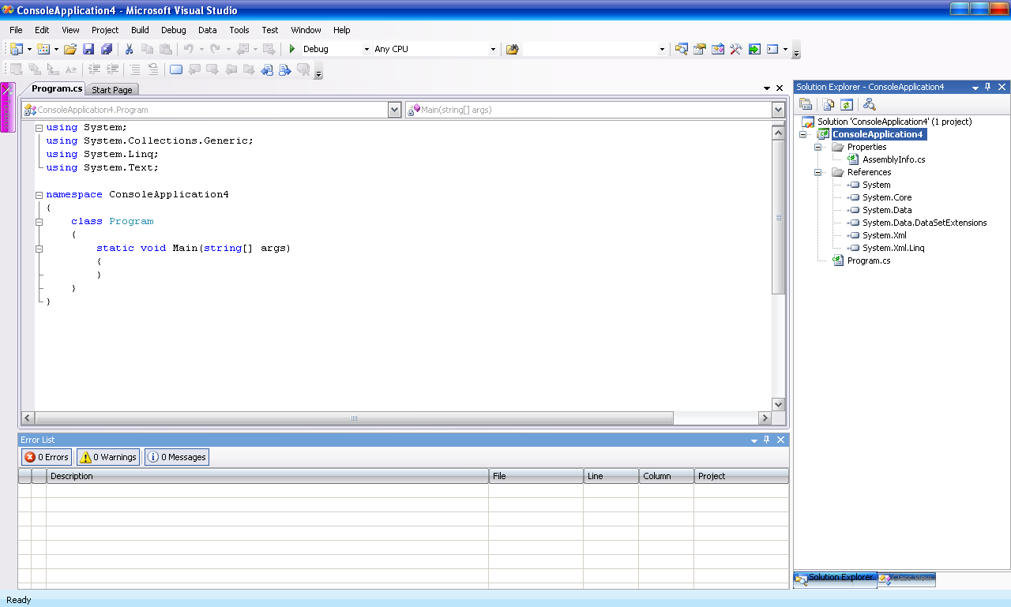Open the Build menu

pyautogui.click(x=140, y=30)
